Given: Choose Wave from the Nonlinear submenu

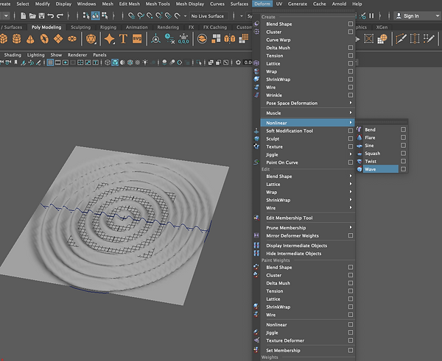Looking at the screenshot, I should (381, 169).
